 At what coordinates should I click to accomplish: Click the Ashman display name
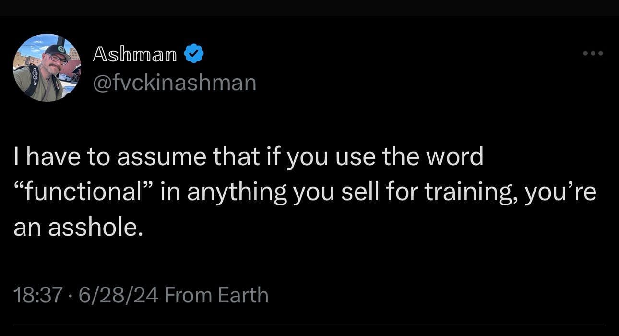coord(134,55)
